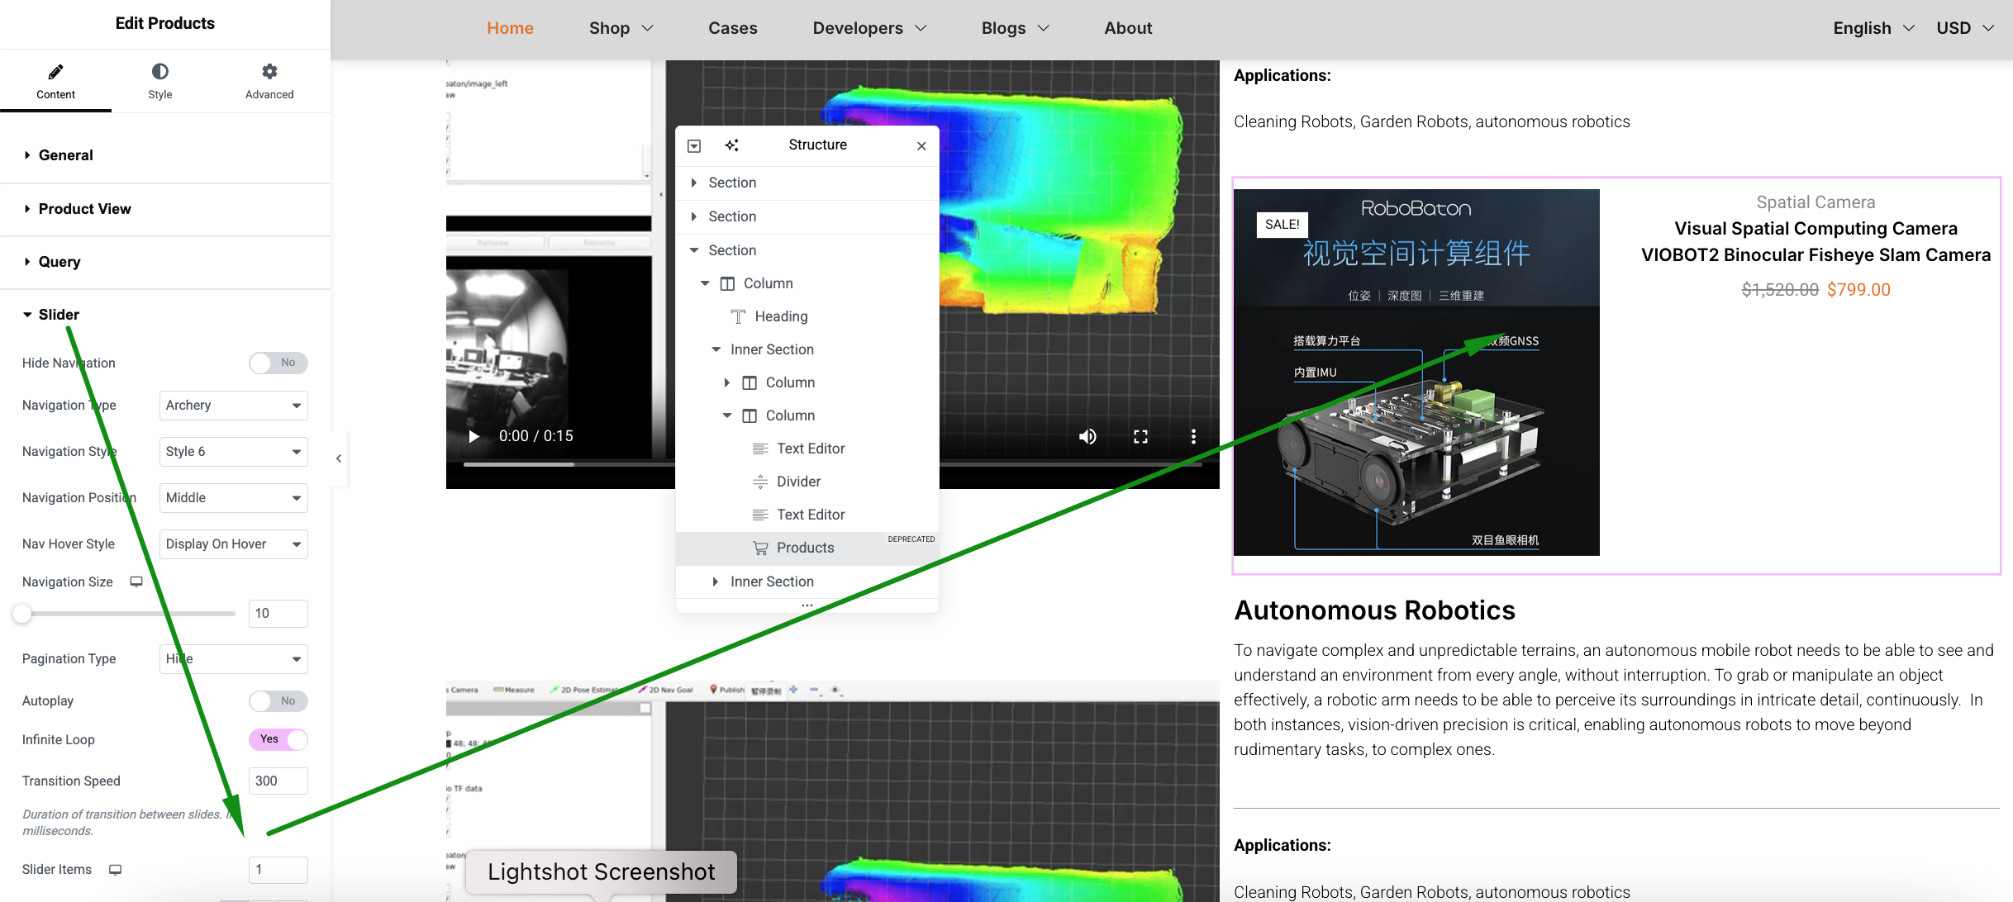Select the Heading widget icon in Structure
Image resolution: width=2013 pixels, height=902 pixels.
(x=738, y=316)
